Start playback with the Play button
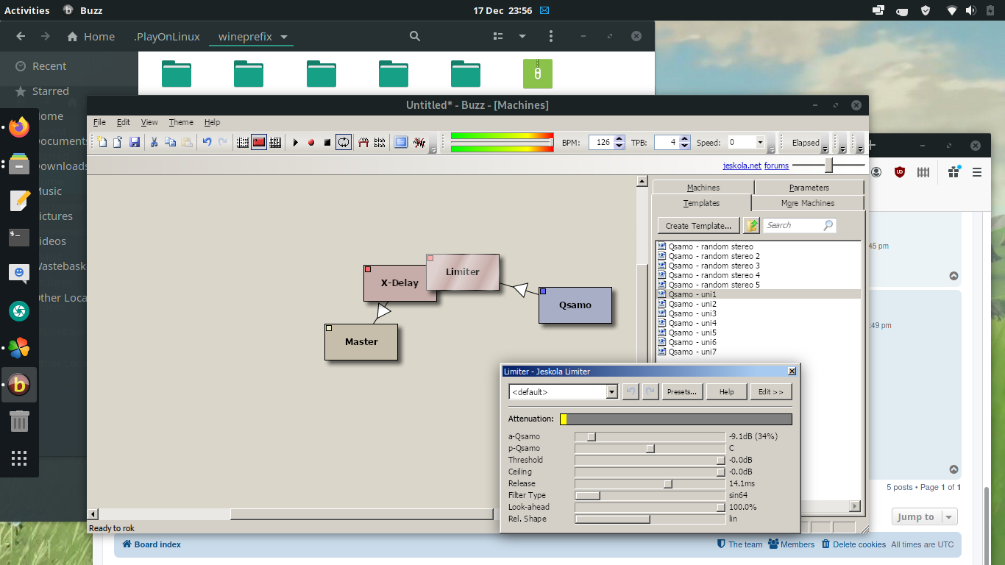Screen dimensions: 1005x565 click(x=295, y=143)
